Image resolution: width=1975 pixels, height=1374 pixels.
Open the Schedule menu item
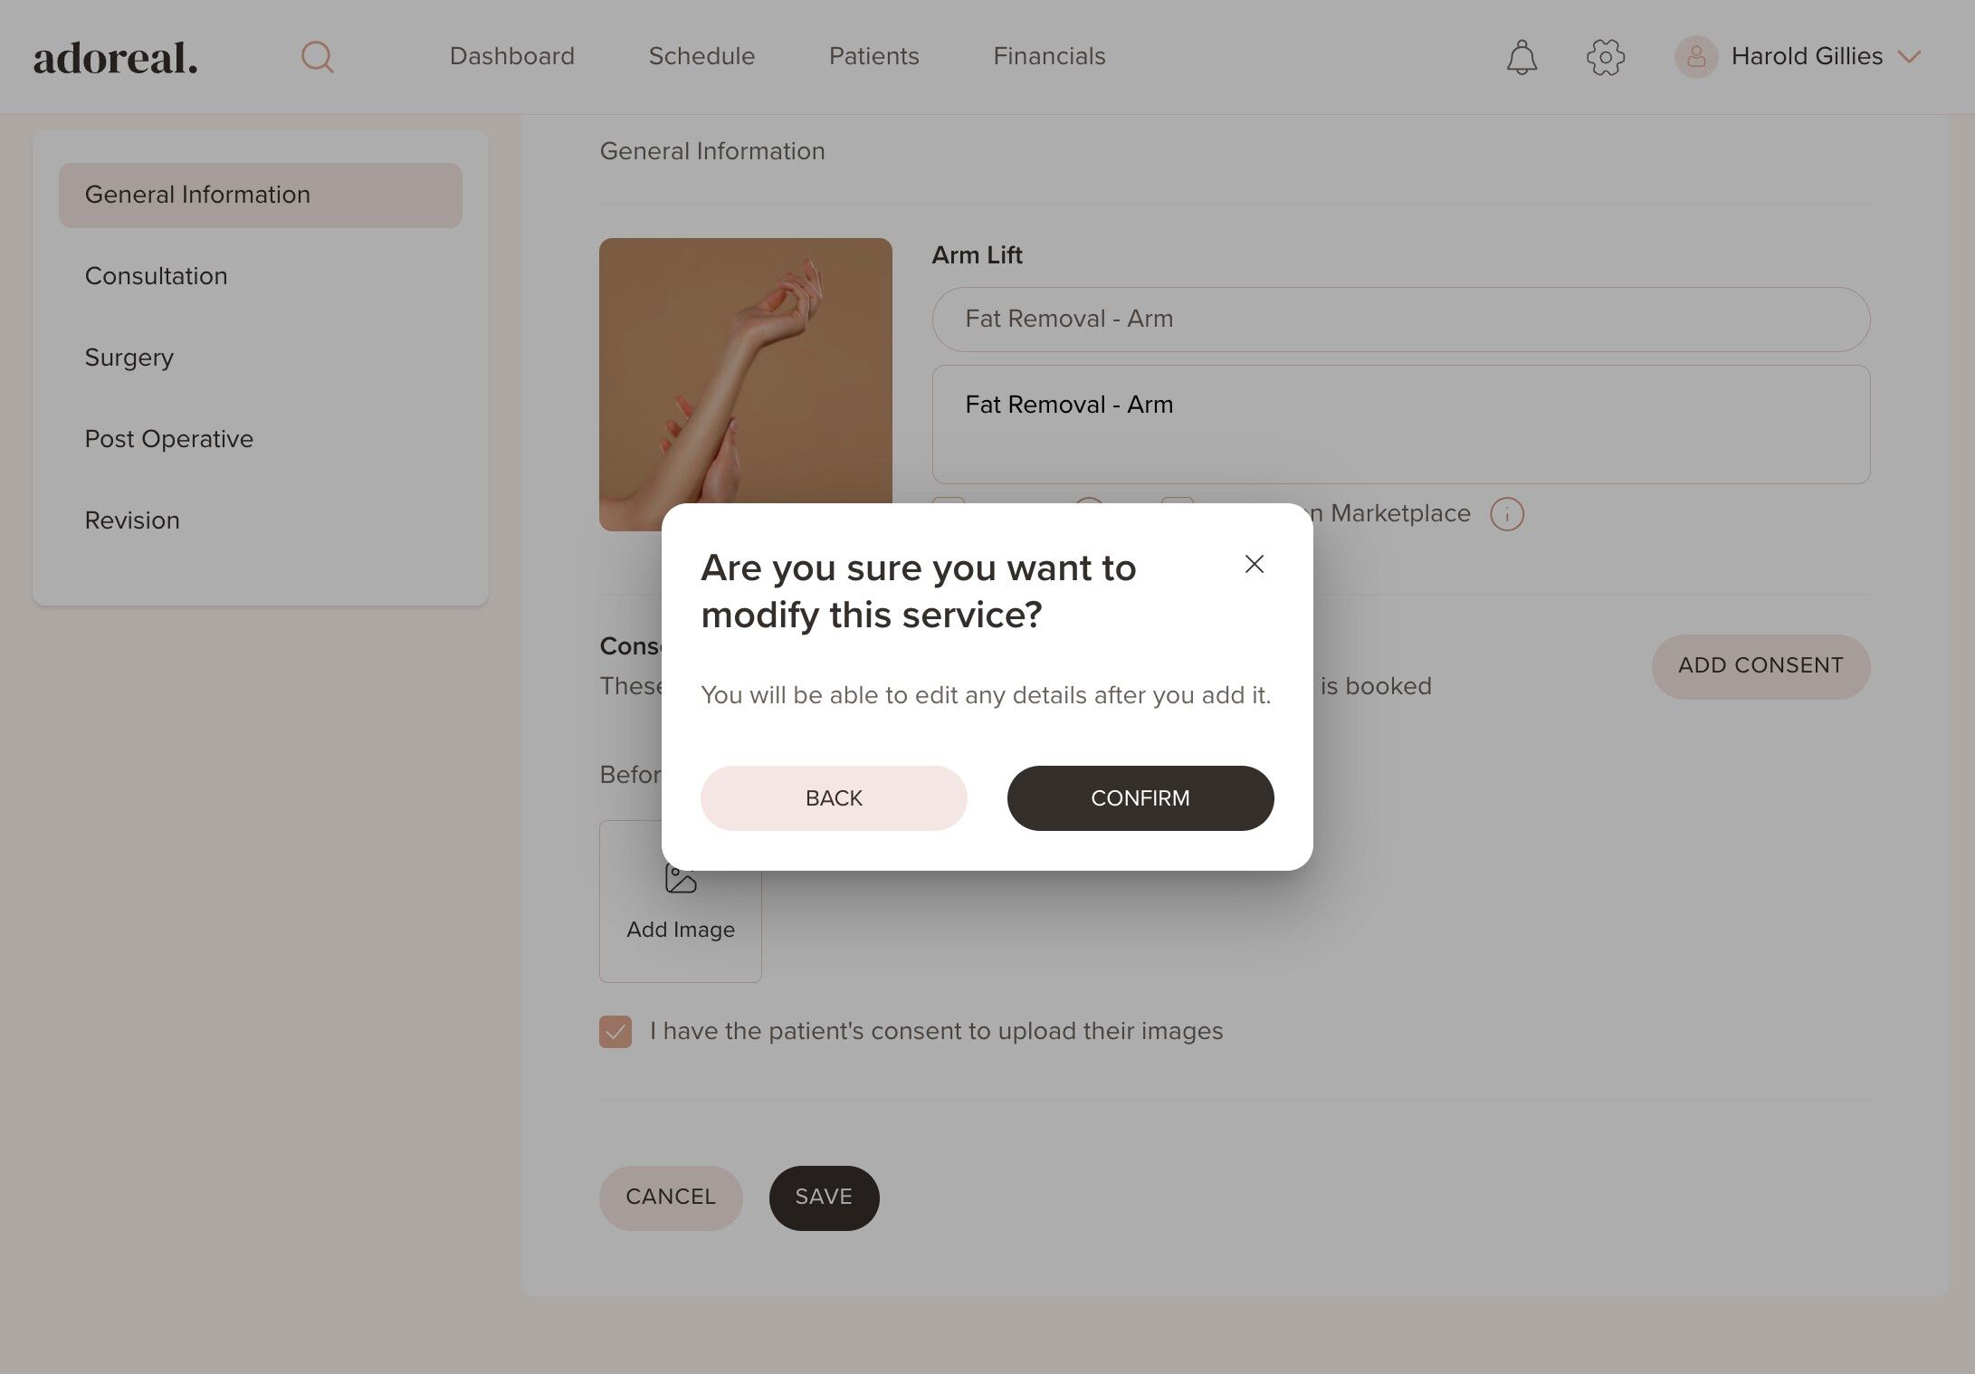[701, 56]
